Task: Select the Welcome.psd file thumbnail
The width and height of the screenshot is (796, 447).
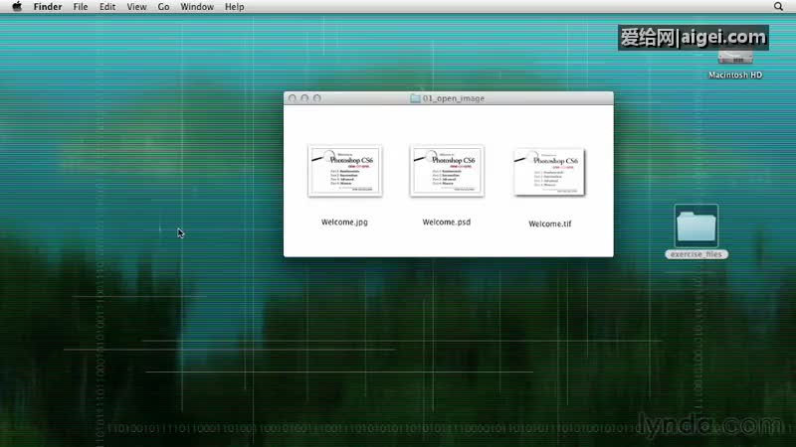Action: pyautogui.click(x=446, y=171)
